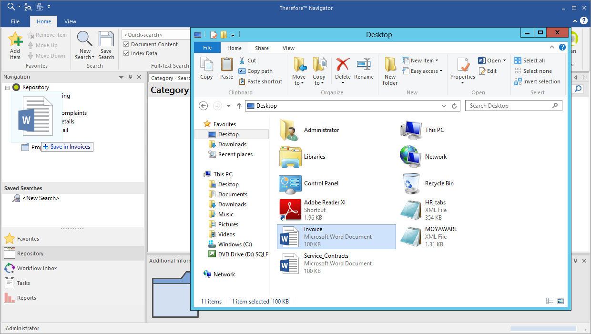Uncheck the Index Data checkbox
Image resolution: width=591 pixels, height=334 pixels.
click(x=126, y=53)
